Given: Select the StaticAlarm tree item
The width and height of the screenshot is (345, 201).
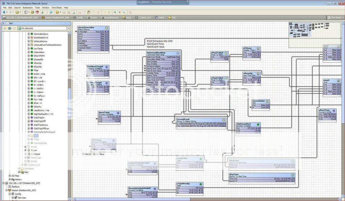Looking at the screenshot, I should click(x=39, y=52).
